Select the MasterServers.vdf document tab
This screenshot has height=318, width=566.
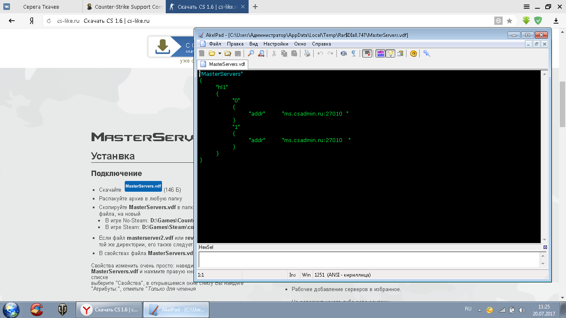(223, 64)
